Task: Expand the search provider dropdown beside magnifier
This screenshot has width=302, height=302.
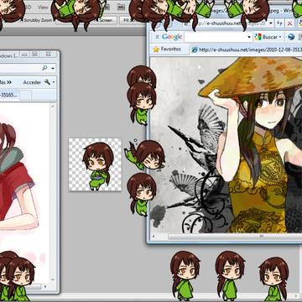Action: (53, 68)
